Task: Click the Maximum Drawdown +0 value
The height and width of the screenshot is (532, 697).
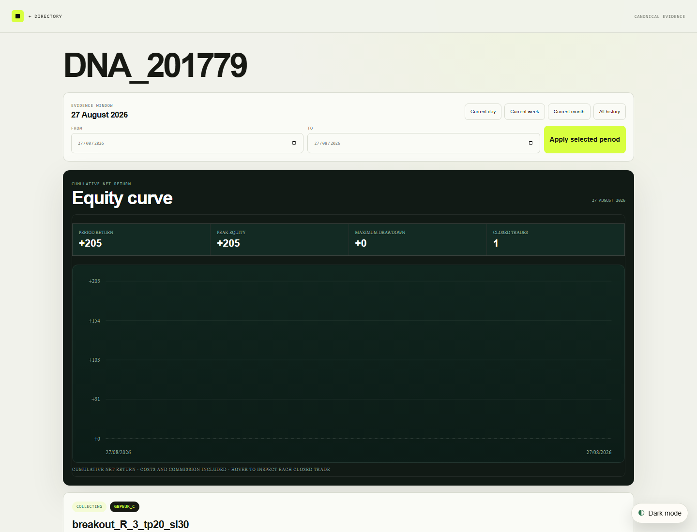Action: pos(361,243)
